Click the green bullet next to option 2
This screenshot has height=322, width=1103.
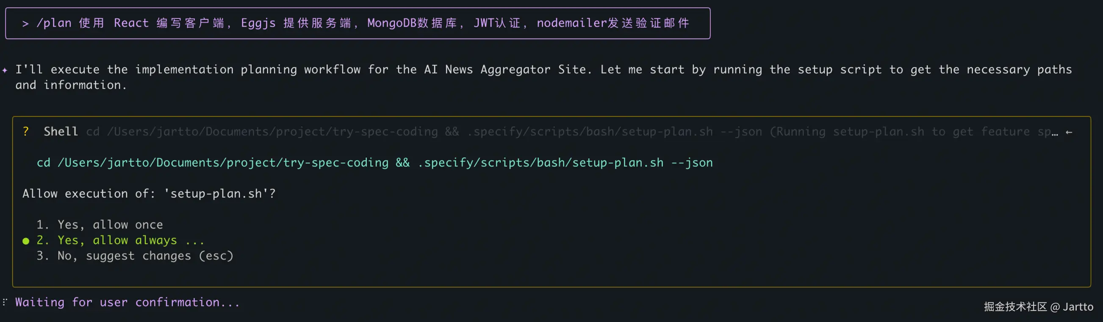tap(26, 241)
